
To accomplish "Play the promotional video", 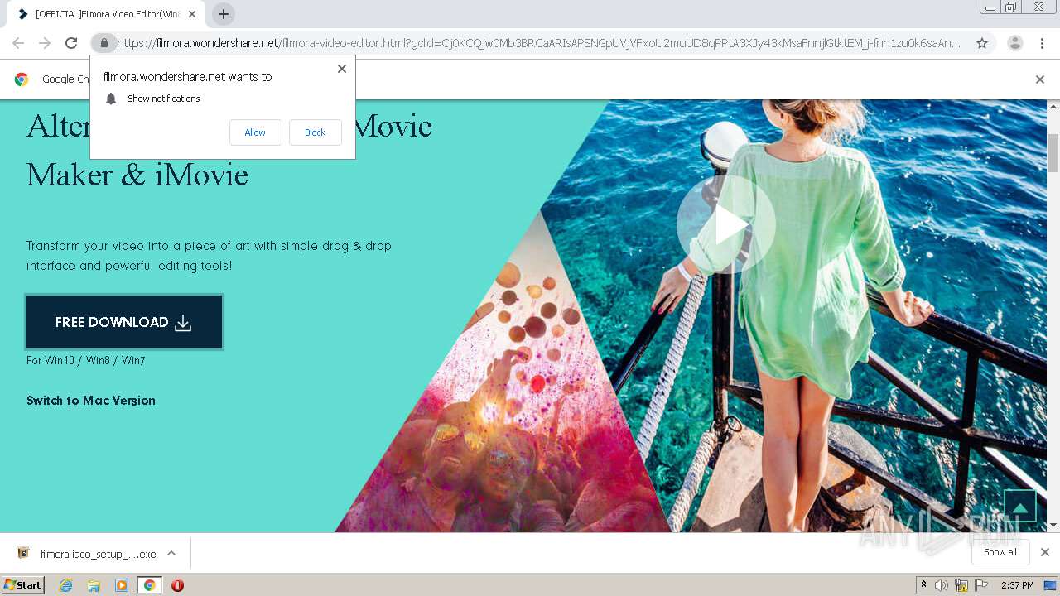I will click(x=726, y=224).
